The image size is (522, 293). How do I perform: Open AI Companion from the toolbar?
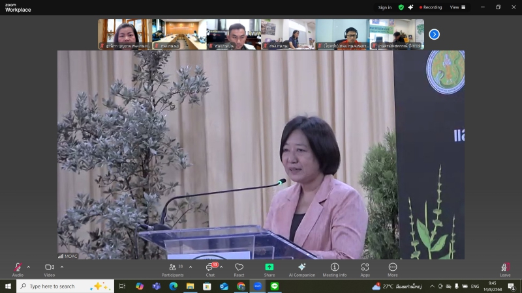(x=302, y=270)
